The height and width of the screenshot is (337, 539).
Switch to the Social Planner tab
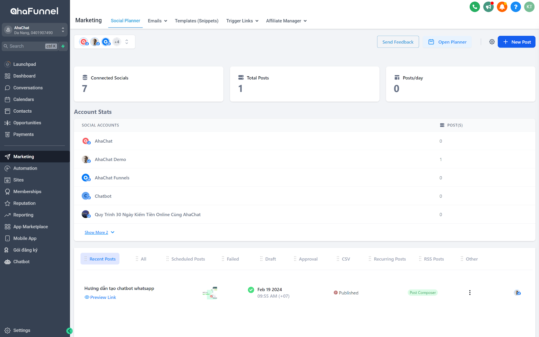tap(125, 21)
